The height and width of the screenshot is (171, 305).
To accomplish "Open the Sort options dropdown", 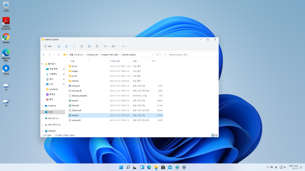I will pos(106,46).
